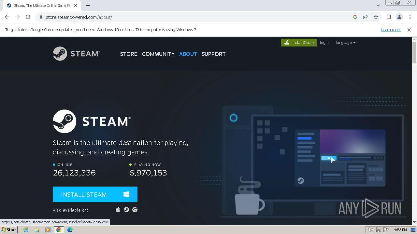Open Chrome's three-dot menu
This screenshot has height=234, width=417.
(410, 17)
